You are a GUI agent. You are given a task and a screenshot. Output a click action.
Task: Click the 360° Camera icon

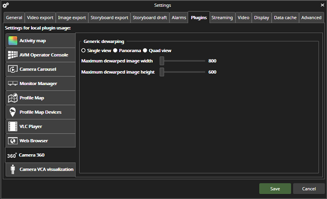pyautogui.click(x=12, y=156)
